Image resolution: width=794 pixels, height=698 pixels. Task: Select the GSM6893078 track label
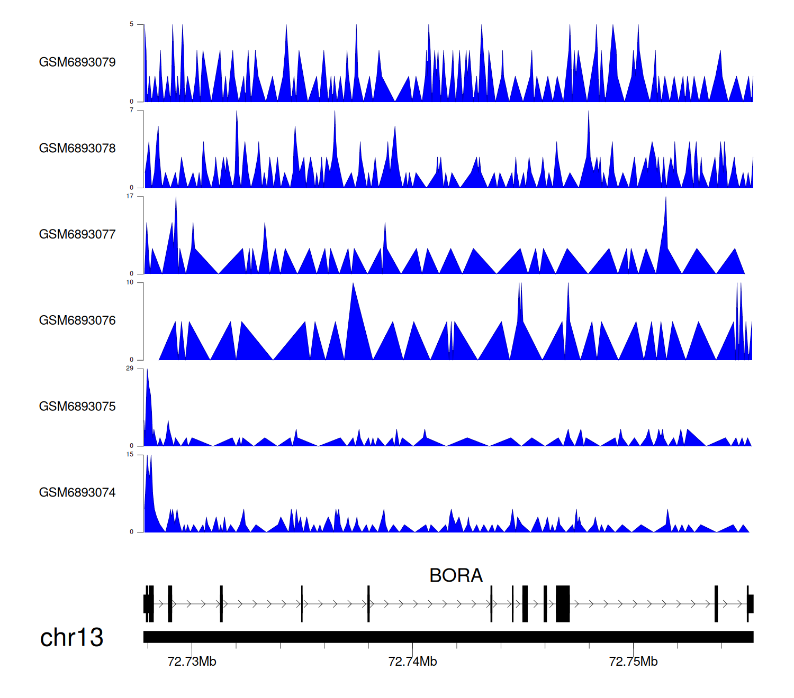[x=77, y=149]
